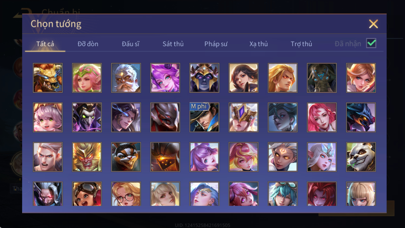Toggle the 'Đã nhận' checkbox

pyautogui.click(x=371, y=43)
